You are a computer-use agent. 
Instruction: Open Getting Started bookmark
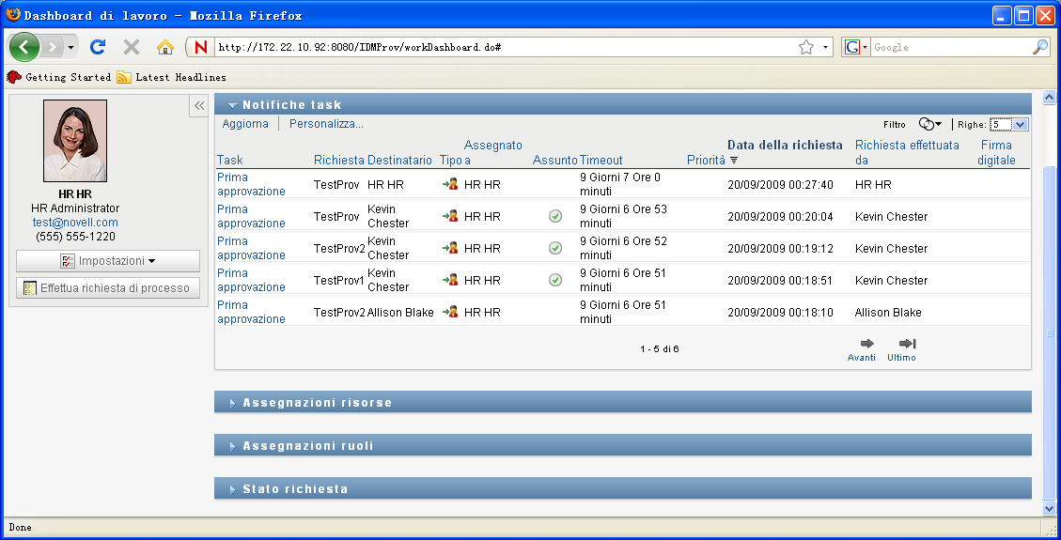pyautogui.click(x=59, y=77)
